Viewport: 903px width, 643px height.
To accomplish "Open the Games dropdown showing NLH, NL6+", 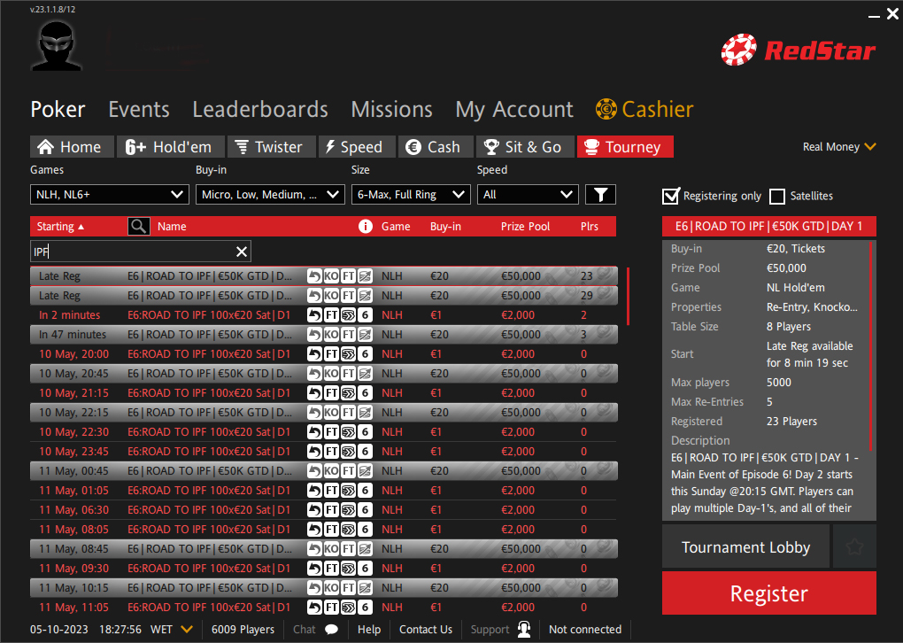I will coord(110,195).
